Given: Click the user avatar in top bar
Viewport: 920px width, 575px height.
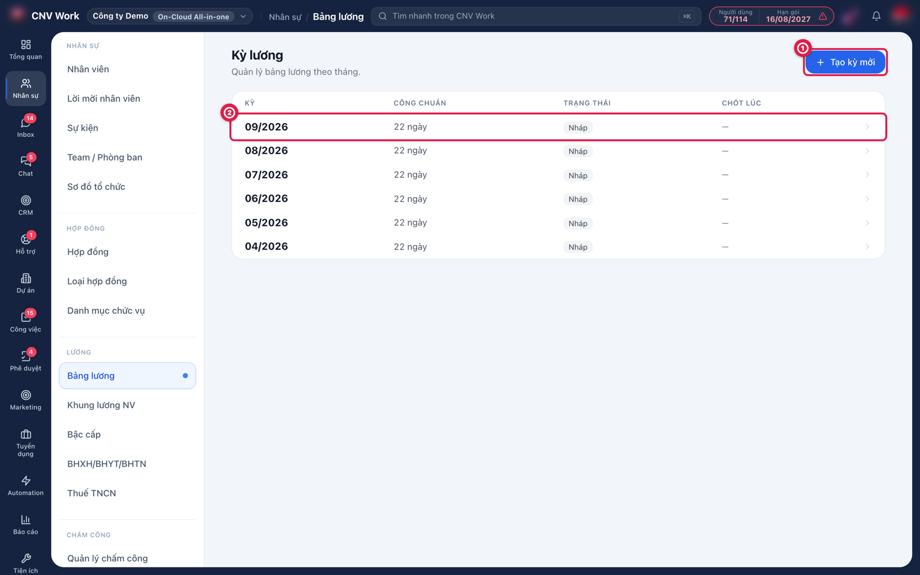Looking at the screenshot, I should pyautogui.click(x=900, y=15).
